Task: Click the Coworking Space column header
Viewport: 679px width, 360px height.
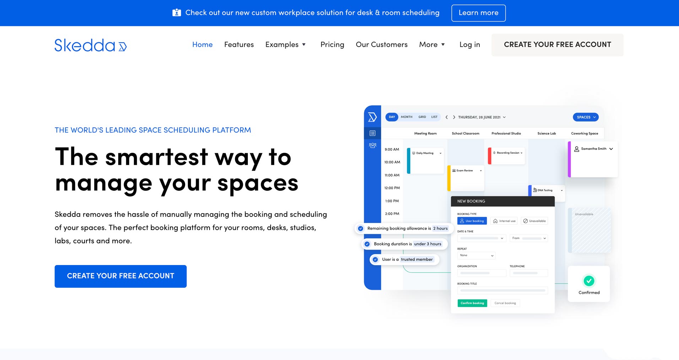Action: coord(585,134)
